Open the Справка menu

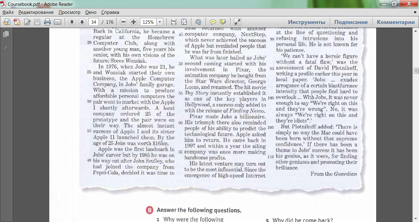coord(110,12)
